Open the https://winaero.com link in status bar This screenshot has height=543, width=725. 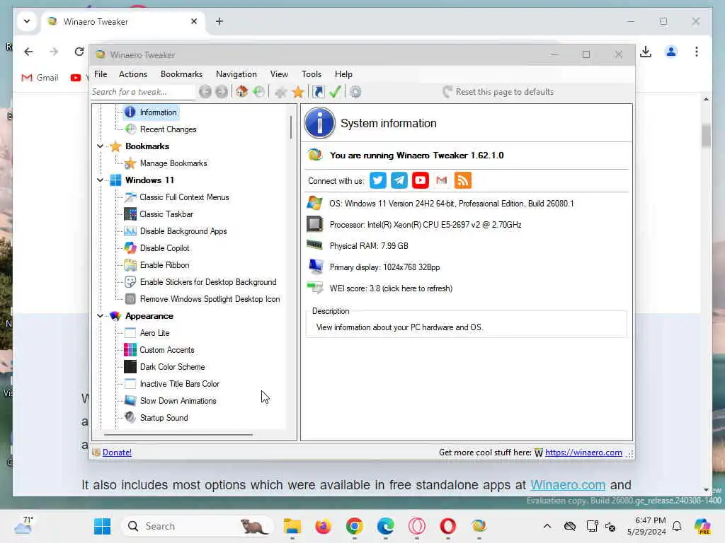pos(583,452)
